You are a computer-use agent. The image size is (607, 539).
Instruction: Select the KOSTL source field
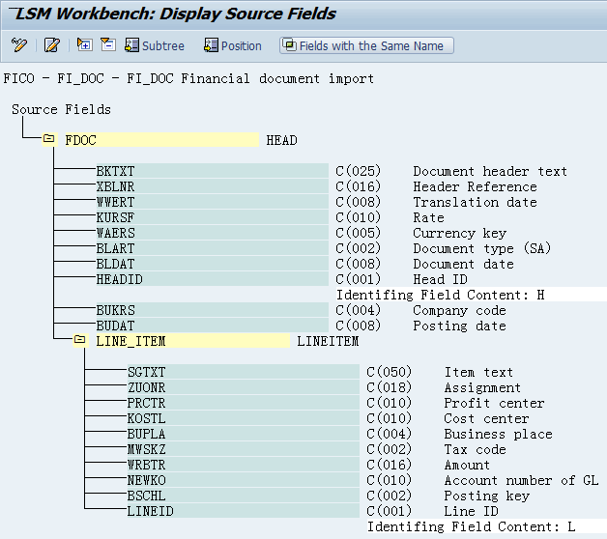click(244, 418)
